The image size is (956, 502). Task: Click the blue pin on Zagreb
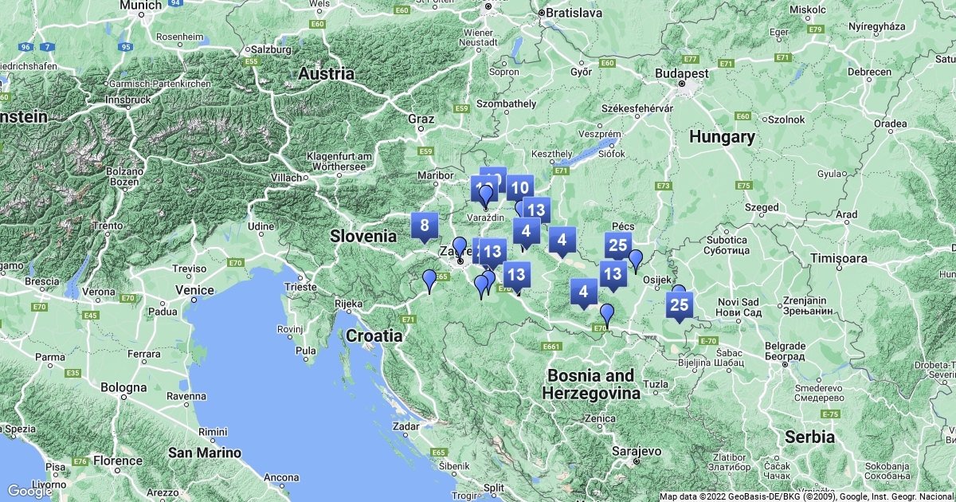click(460, 249)
